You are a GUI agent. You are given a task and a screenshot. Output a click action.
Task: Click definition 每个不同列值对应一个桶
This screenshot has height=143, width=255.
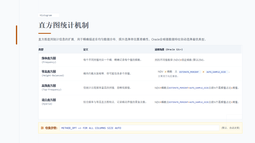tap(113, 60)
